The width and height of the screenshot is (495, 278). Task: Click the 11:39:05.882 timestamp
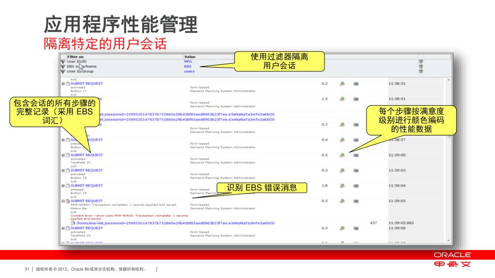click(401, 223)
